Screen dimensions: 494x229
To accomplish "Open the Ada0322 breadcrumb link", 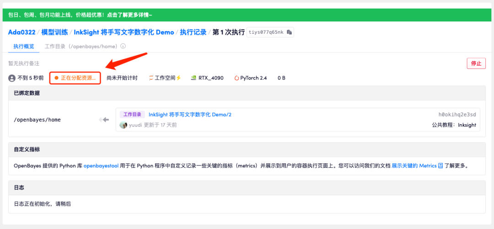I will (22, 32).
